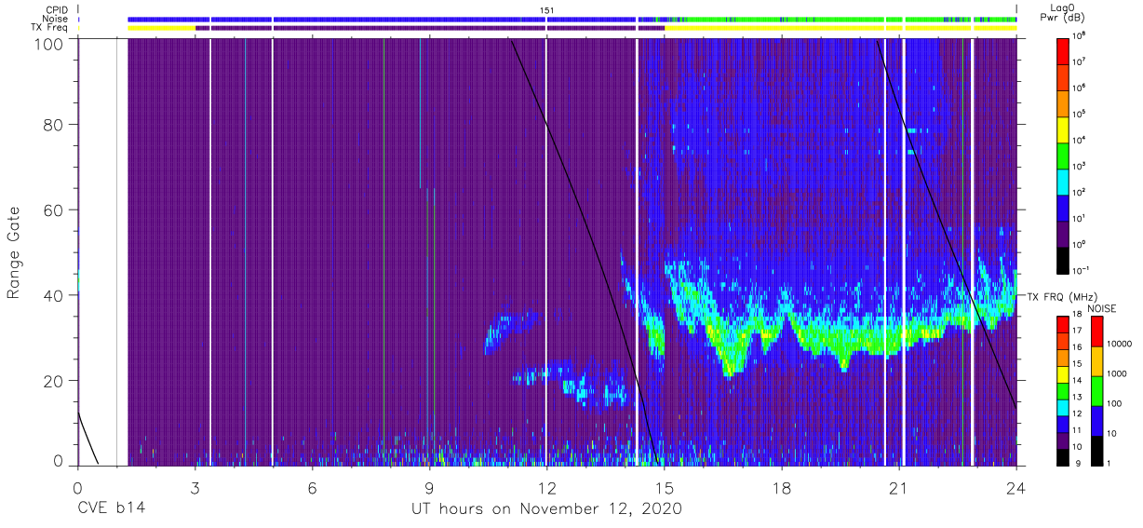
Task: Select the green segment of the NOISE colorbar
Action: pos(1096,391)
